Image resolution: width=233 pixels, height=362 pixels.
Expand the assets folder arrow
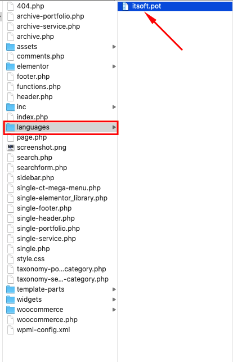pyautogui.click(x=114, y=47)
